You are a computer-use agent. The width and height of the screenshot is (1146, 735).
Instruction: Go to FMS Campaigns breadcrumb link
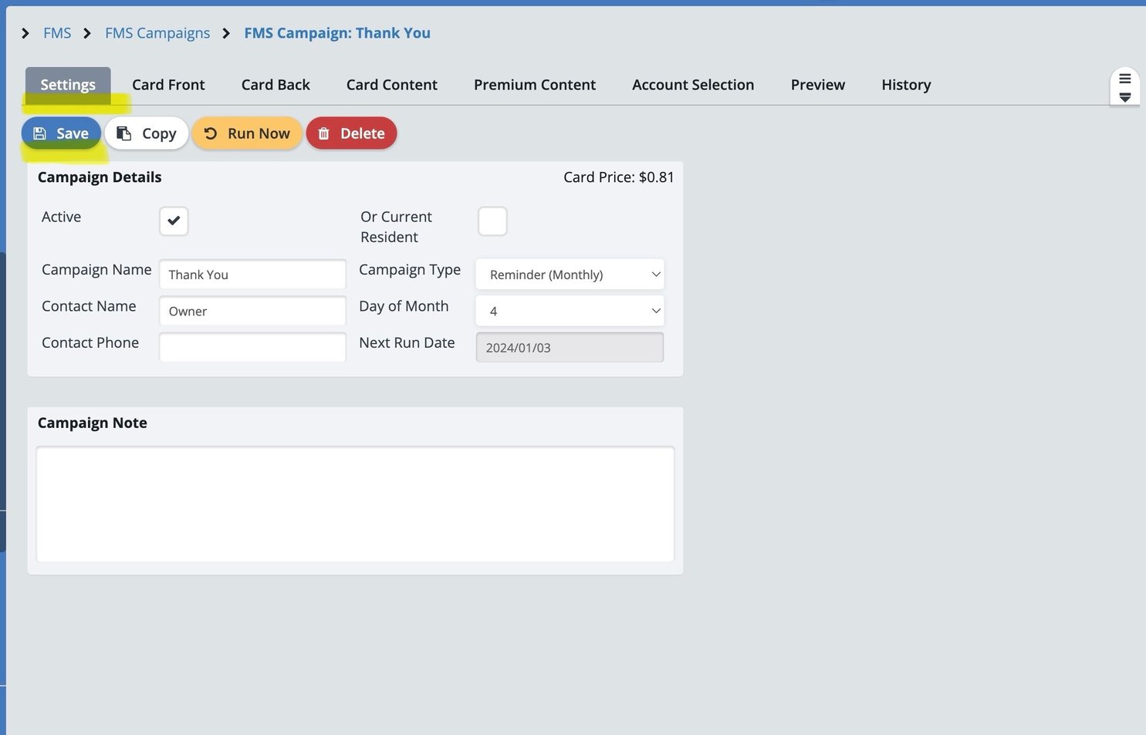[x=157, y=33]
